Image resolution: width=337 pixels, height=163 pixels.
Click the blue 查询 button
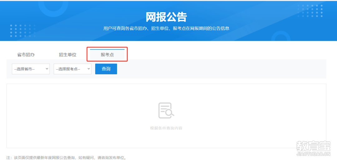[106, 69]
